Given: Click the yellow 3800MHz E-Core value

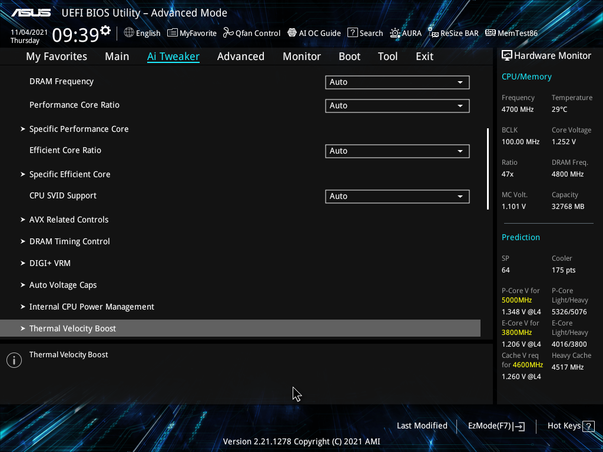Looking at the screenshot, I should 517,333.
